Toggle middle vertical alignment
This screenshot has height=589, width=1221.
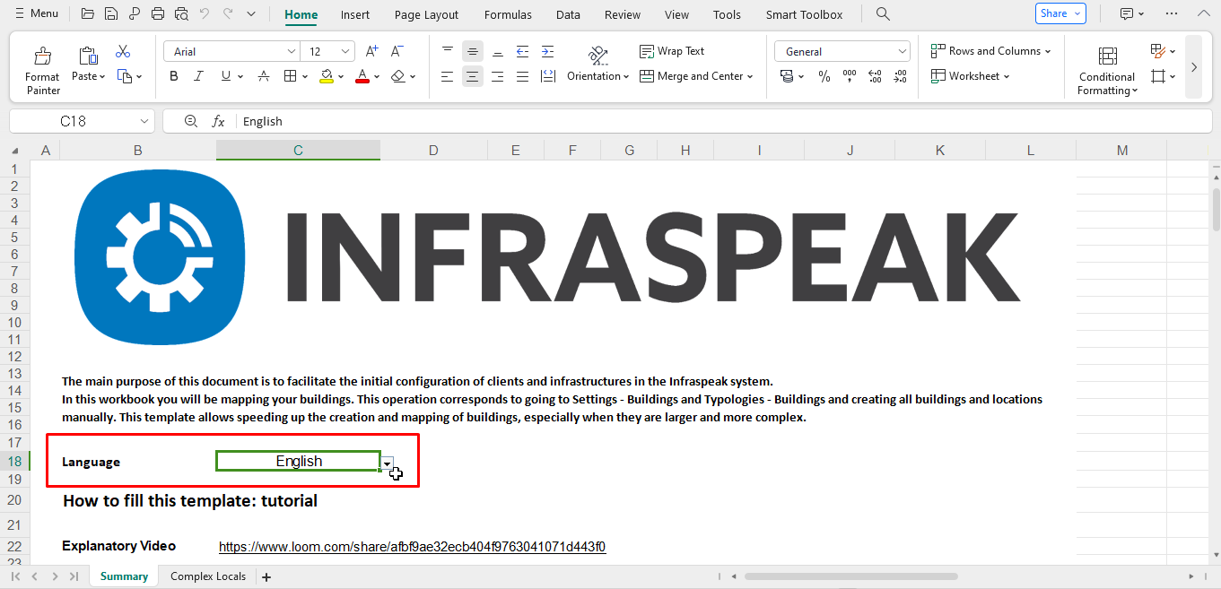tap(473, 51)
